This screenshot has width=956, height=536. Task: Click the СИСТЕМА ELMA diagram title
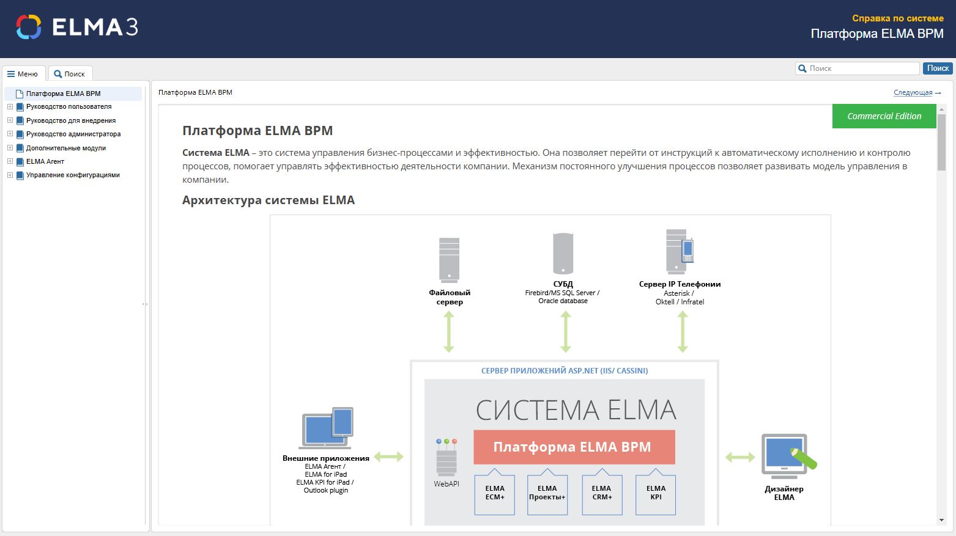click(576, 409)
